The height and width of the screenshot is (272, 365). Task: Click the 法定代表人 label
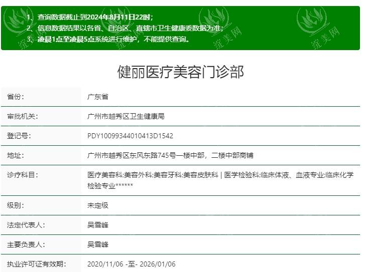point(26,225)
